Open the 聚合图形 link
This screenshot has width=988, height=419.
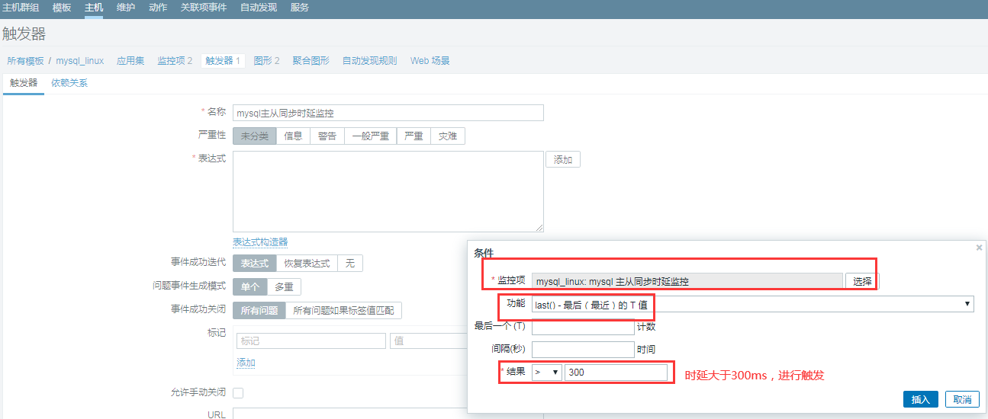click(311, 61)
